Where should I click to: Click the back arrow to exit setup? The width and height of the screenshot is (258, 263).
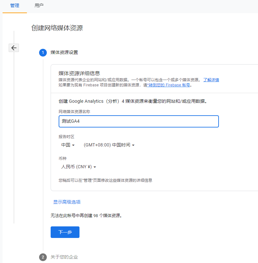coord(13,48)
